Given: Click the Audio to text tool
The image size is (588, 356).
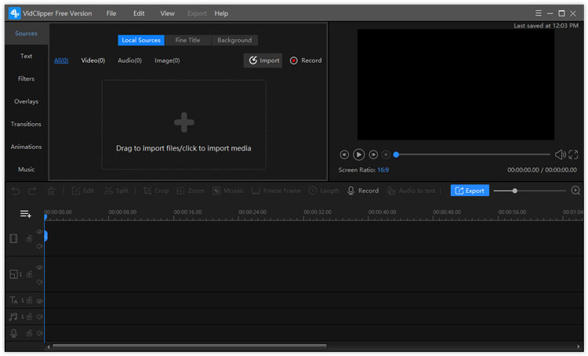Looking at the screenshot, I should click(412, 191).
